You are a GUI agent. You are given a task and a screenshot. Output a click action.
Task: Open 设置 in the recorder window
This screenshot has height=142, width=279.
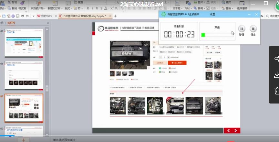[x=212, y=14]
